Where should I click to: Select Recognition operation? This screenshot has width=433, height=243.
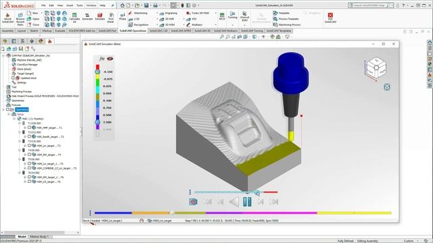(138, 25)
